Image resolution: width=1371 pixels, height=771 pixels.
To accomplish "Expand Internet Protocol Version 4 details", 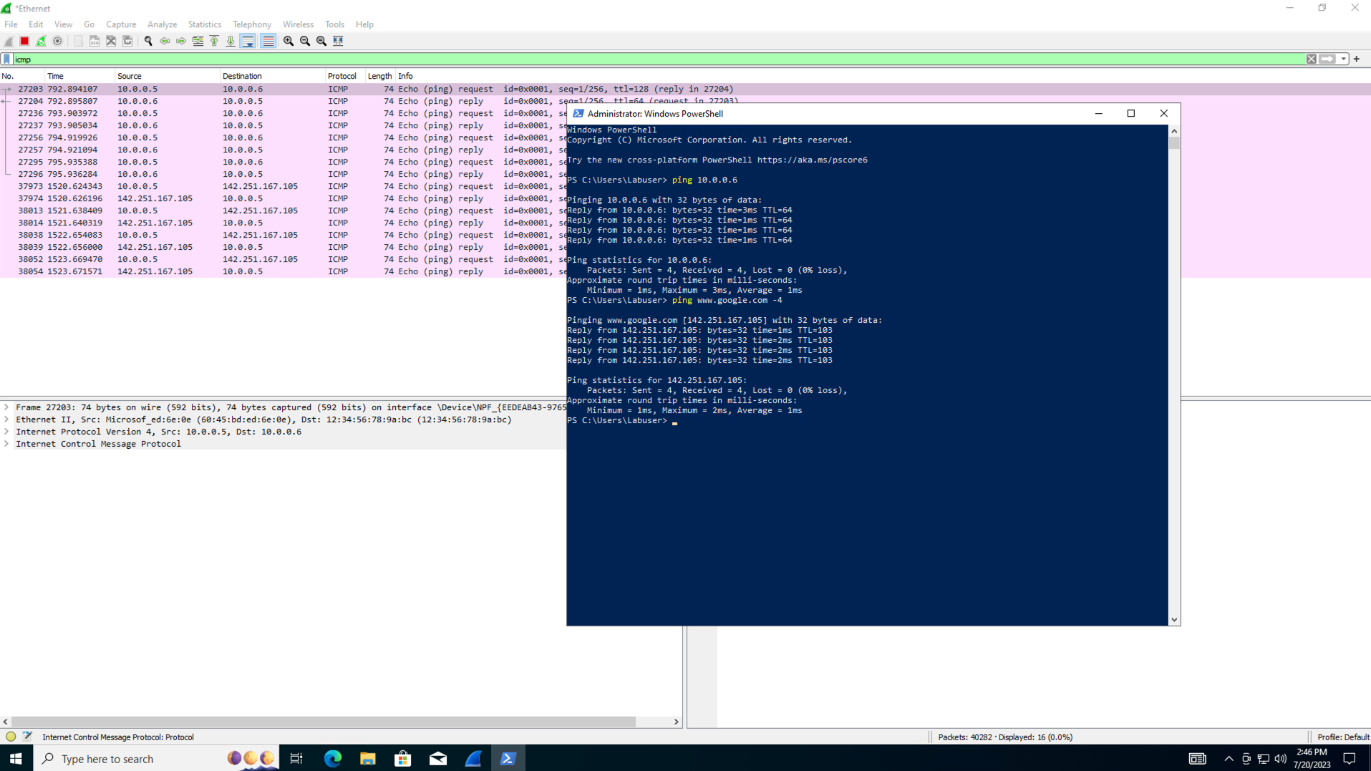I will [7, 432].
